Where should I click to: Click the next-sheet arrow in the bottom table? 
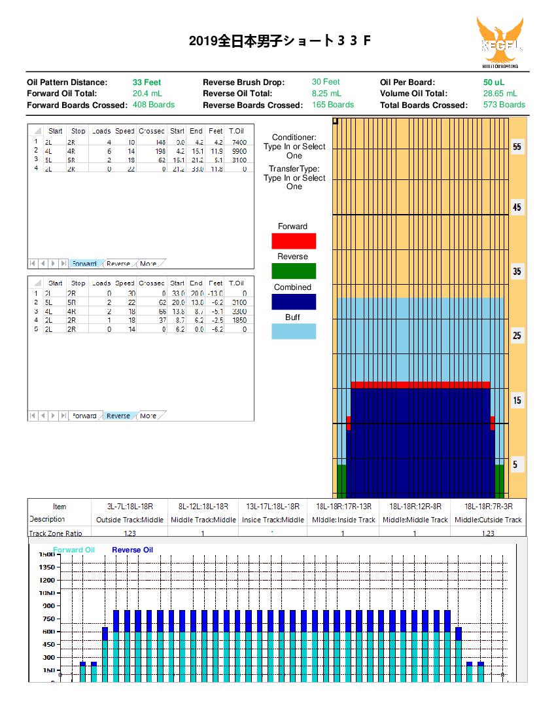53,416
